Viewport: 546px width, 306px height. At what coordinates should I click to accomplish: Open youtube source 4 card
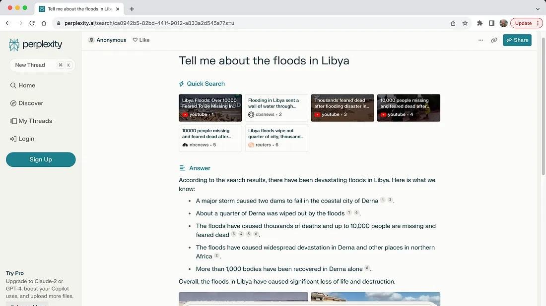(x=409, y=107)
